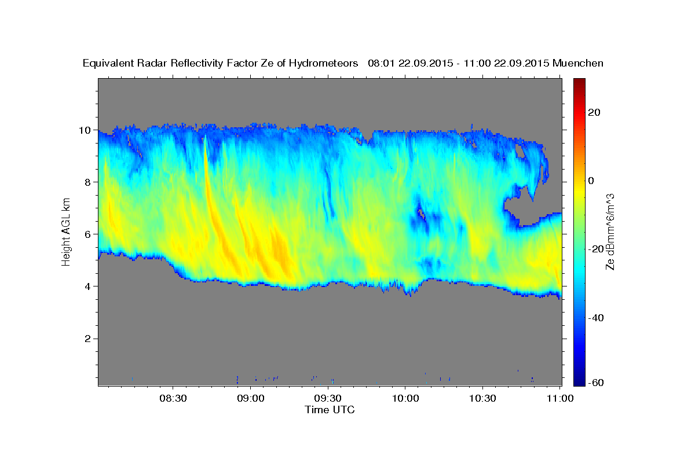This screenshot has height=463, width=695.
Task: Click the 'Ze dBmm^6/m^3' colorbar unit label
Action: (610, 231)
